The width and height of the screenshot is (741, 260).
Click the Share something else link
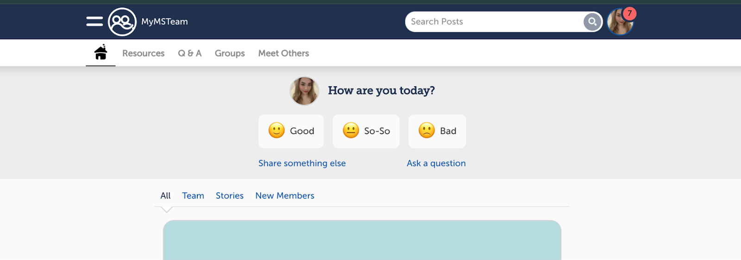pyautogui.click(x=302, y=163)
